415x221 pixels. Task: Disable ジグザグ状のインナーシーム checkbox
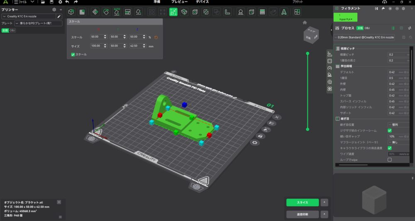pos(389,131)
